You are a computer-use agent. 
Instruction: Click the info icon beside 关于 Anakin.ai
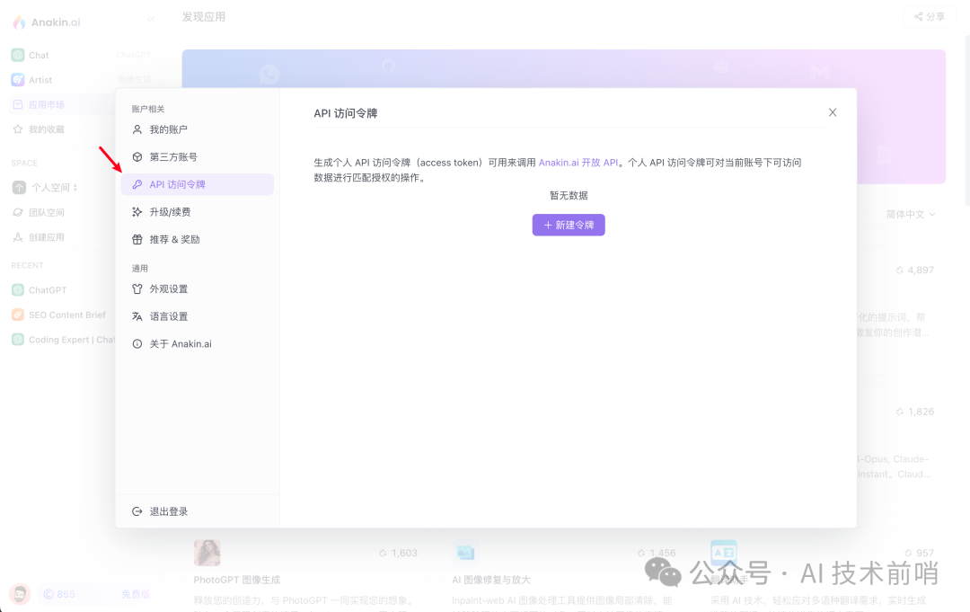[137, 344]
